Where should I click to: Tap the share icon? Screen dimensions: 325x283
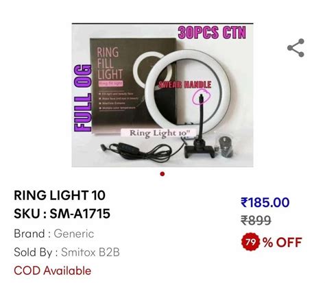click(x=296, y=48)
